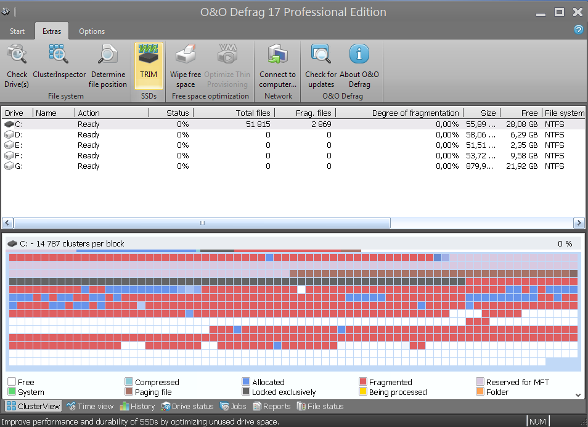Switch to the Extras ribbon tab
Screen dimensions: 588x427
click(52, 31)
